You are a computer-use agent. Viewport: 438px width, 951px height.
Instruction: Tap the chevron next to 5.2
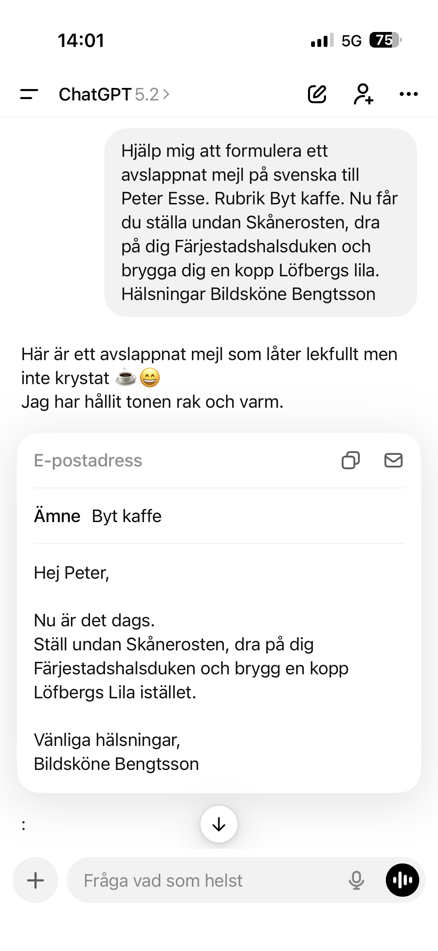pyautogui.click(x=166, y=95)
